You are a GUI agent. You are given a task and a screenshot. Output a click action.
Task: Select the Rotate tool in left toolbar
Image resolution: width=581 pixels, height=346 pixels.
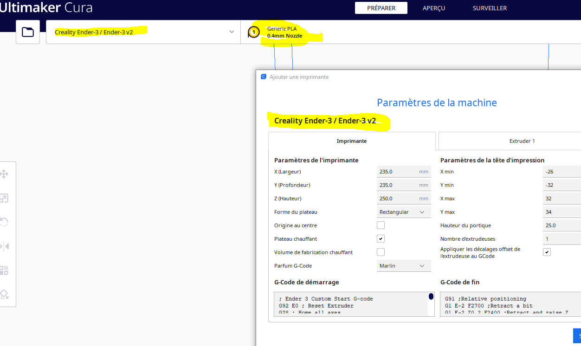4,222
